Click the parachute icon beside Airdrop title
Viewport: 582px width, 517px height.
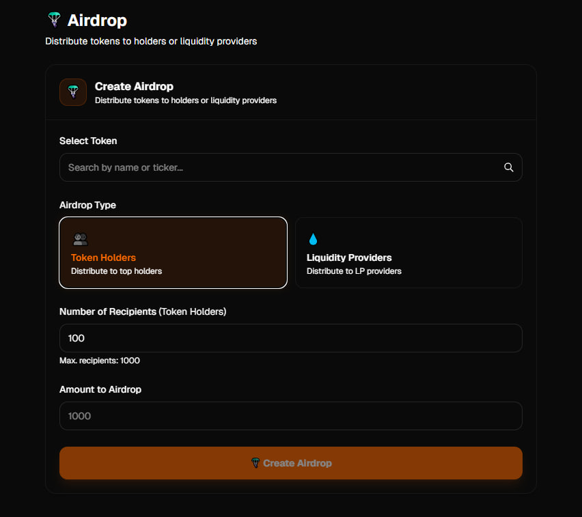tap(54, 20)
